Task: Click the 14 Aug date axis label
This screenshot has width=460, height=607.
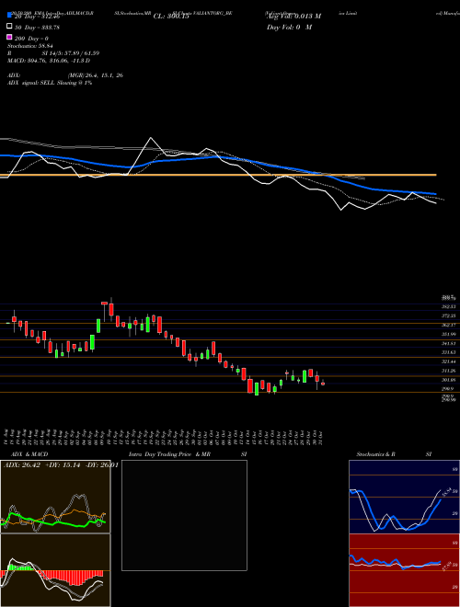Action: point(7,436)
